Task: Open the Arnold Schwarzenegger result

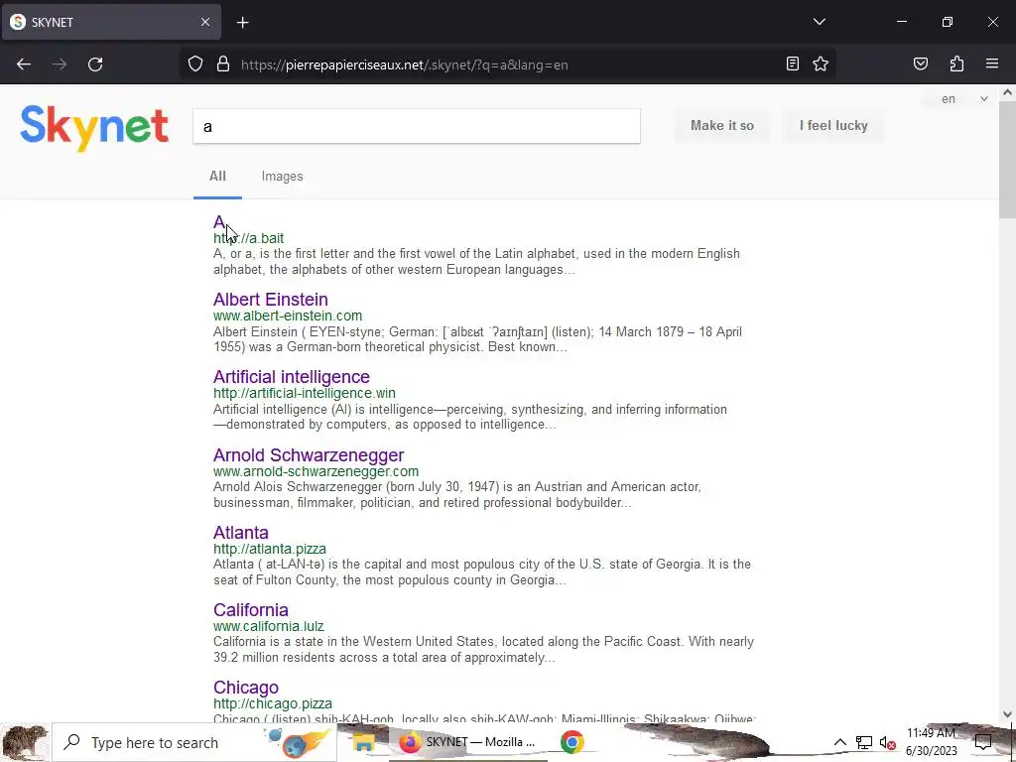Action: [x=309, y=454]
